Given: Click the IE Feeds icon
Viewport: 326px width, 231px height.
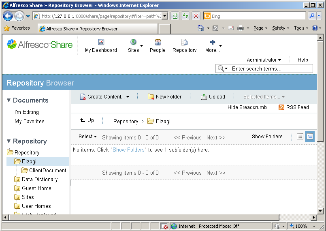Looking at the screenshot, I should point(215,28).
